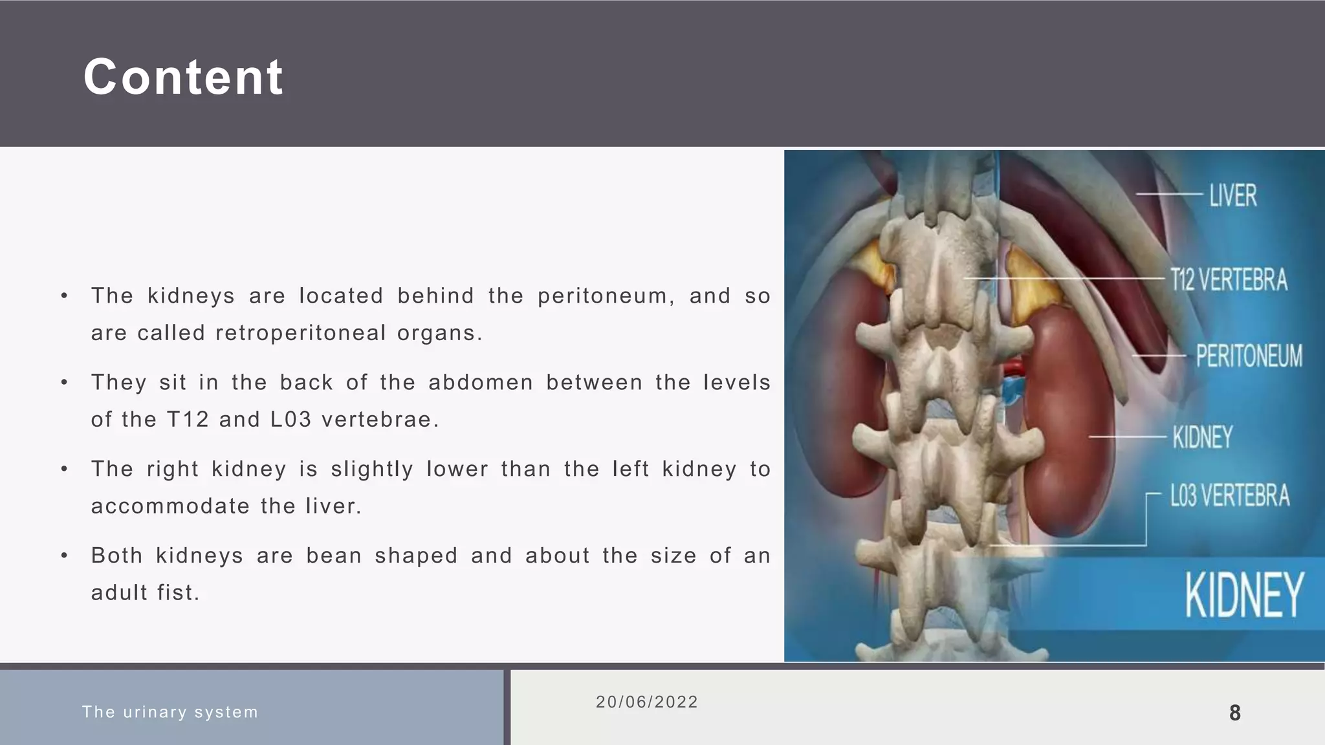Screen dimensions: 1325x745
Task: Click the LIVER label in the diagram
Action: click(x=1233, y=195)
